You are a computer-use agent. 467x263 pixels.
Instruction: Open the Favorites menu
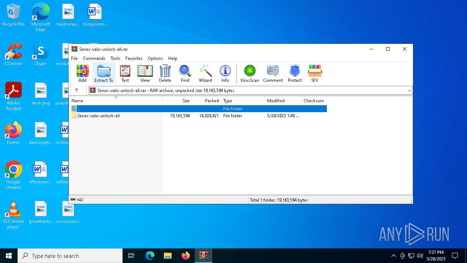point(134,58)
